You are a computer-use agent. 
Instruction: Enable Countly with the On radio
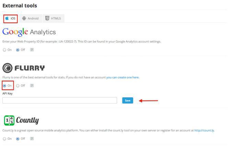pos(4,138)
